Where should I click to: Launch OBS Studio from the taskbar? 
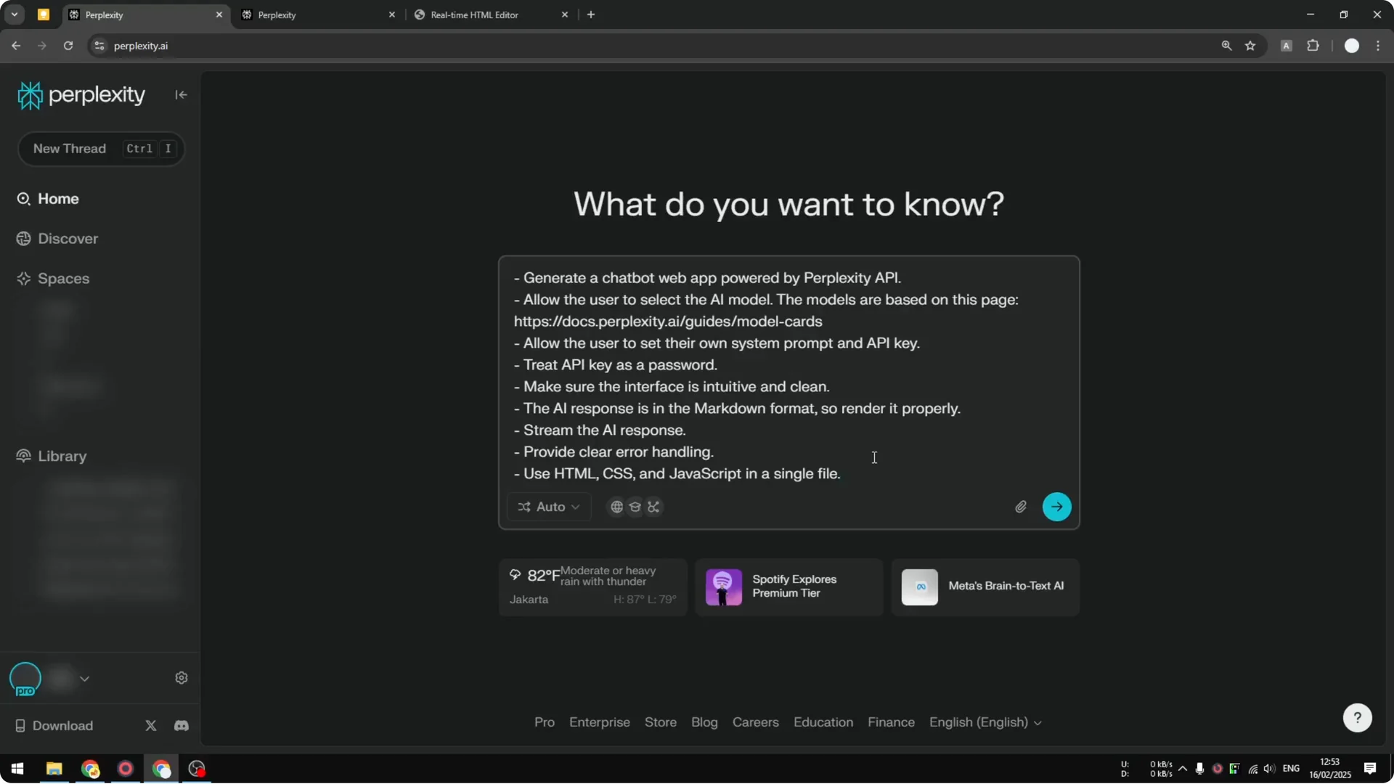coord(195,769)
